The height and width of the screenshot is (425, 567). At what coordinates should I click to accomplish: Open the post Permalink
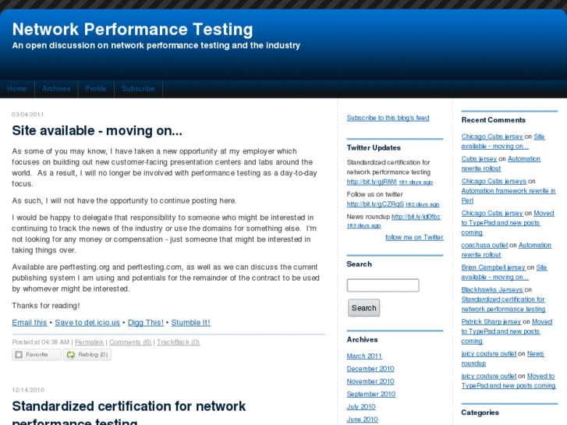point(89,342)
